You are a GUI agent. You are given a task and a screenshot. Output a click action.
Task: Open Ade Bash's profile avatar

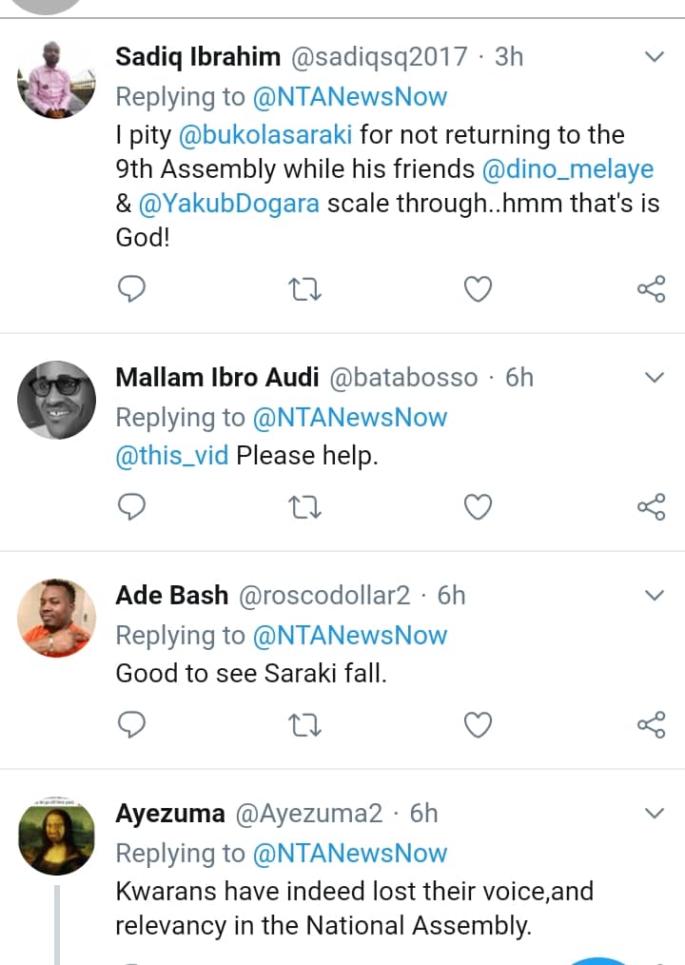57,619
